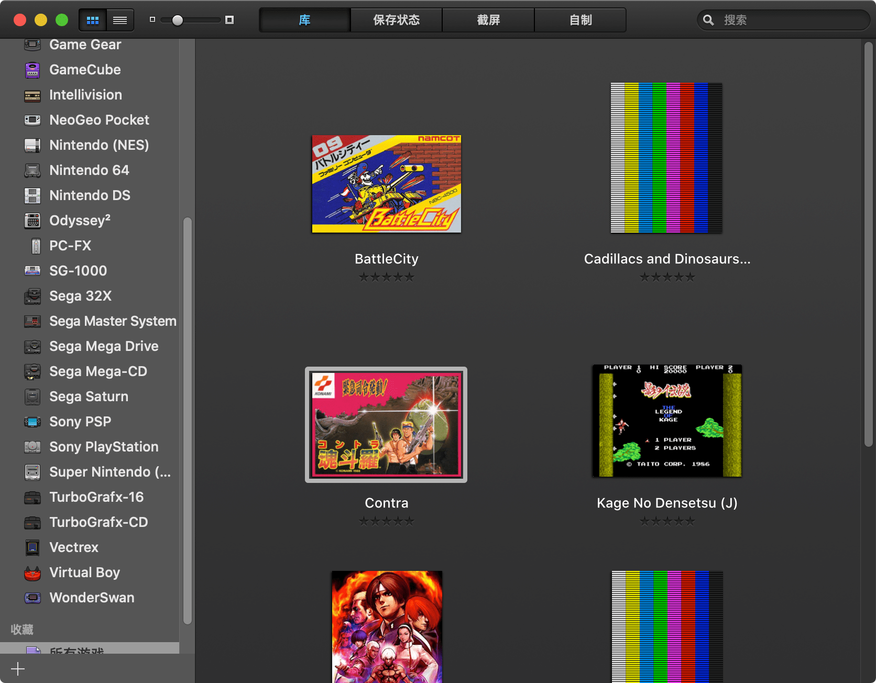The image size is (876, 683).
Task: Click the small-size icon beside slider
Action: click(152, 20)
